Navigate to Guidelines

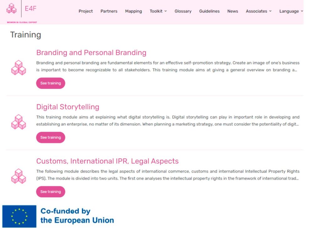coord(209,11)
